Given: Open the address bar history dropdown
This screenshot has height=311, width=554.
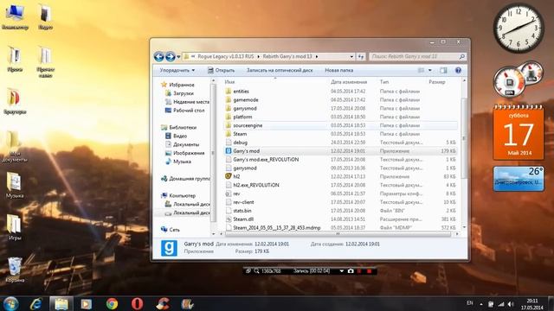Looking at the screenshot, I should tap(351, 56).
